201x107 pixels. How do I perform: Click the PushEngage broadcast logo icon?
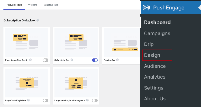[x=146, y=8]
